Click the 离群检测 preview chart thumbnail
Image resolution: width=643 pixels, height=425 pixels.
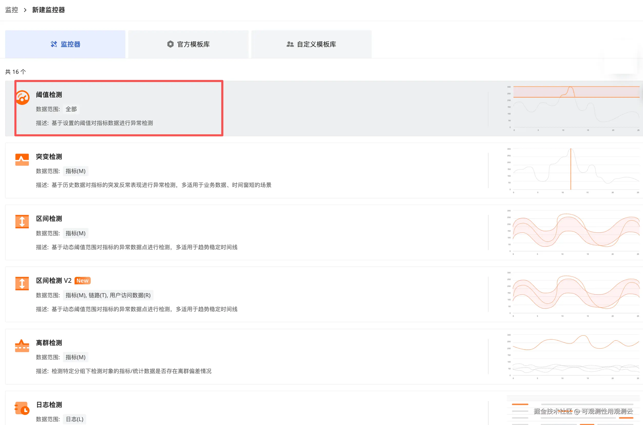pyautogui.click(x=573, y=356)
